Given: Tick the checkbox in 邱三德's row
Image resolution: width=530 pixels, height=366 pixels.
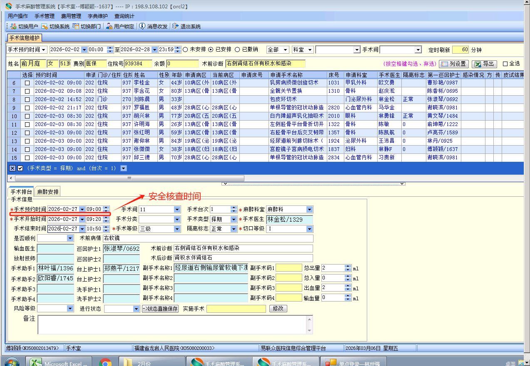Looking at the screenshot, I should (27, 158).
